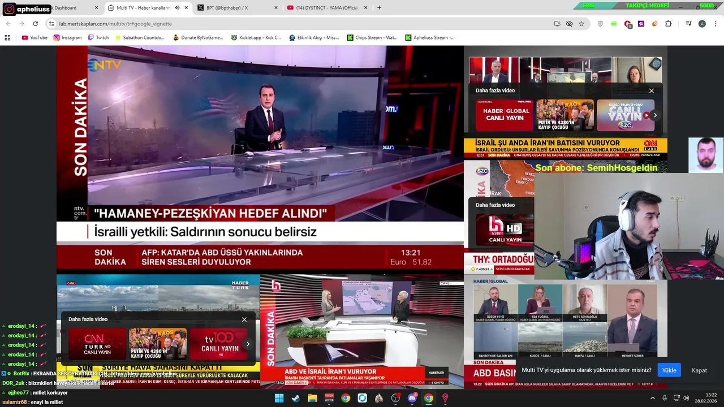The image size is (724, 407).
Task: Open the apps grid icon in the bookmarks bar
Action: 8,38
